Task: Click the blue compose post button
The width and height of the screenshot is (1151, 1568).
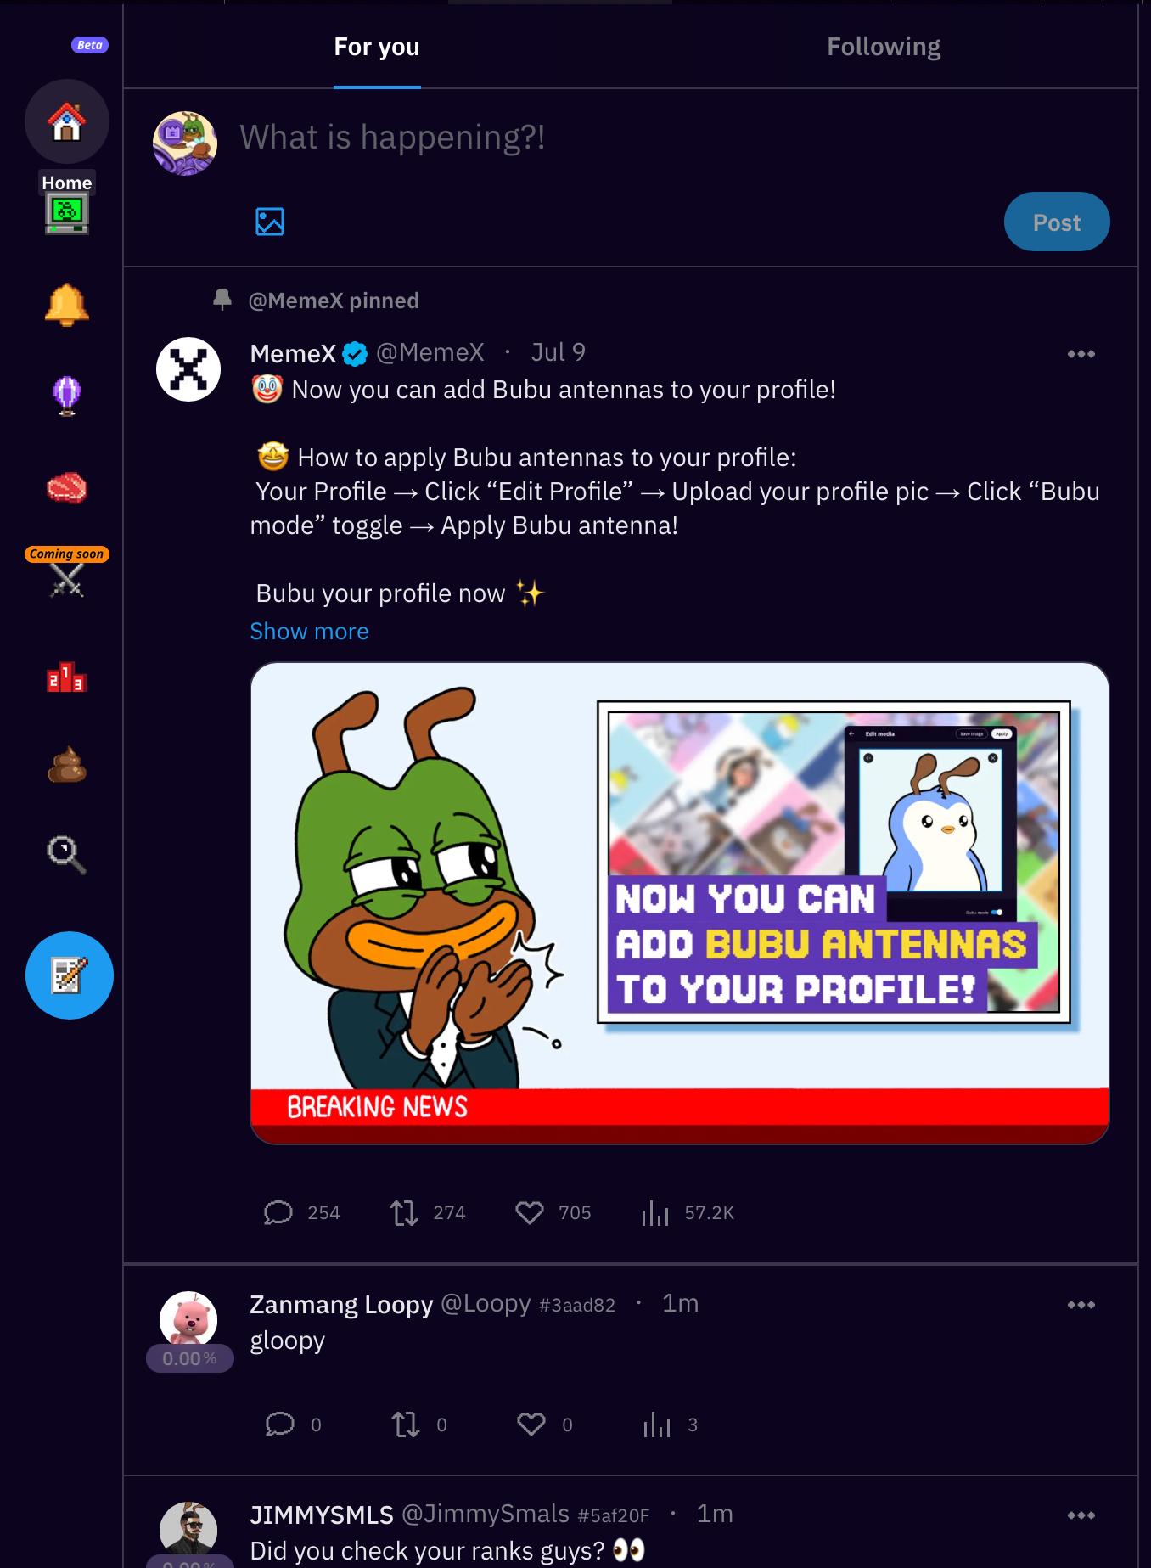Action: [x=69, y=975]
